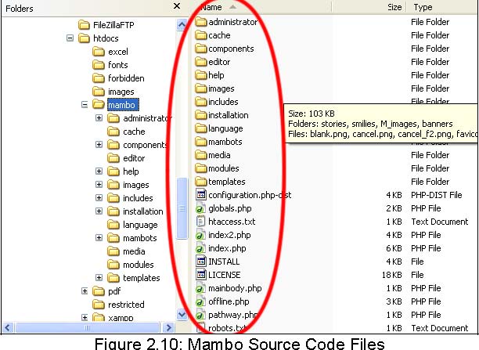
Task: Select the index2.php file
Action: [x=229, y=235]
